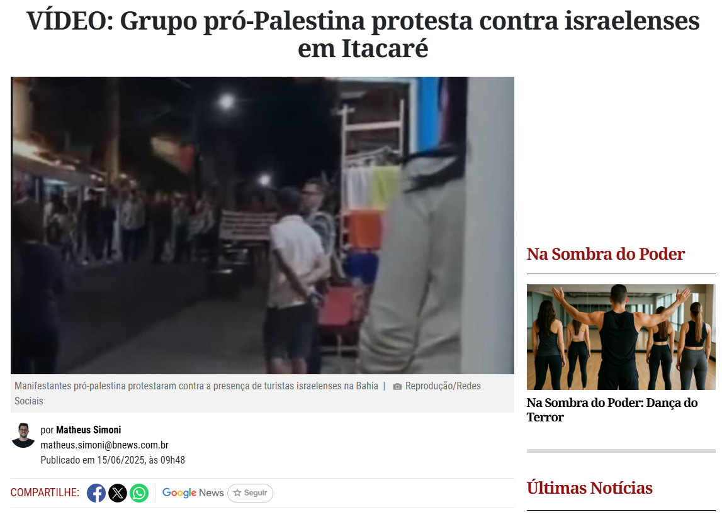Click the publication date 15/06/2025

click(121, 460)
